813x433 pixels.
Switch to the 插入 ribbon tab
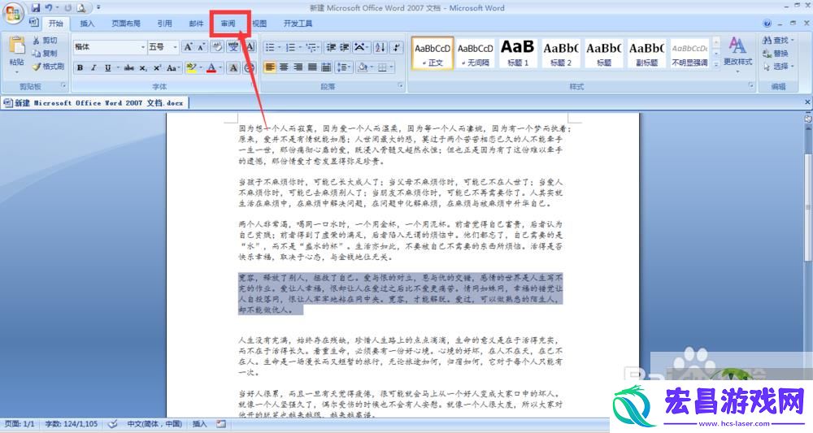pyautogui.click(x=87, y=24)
